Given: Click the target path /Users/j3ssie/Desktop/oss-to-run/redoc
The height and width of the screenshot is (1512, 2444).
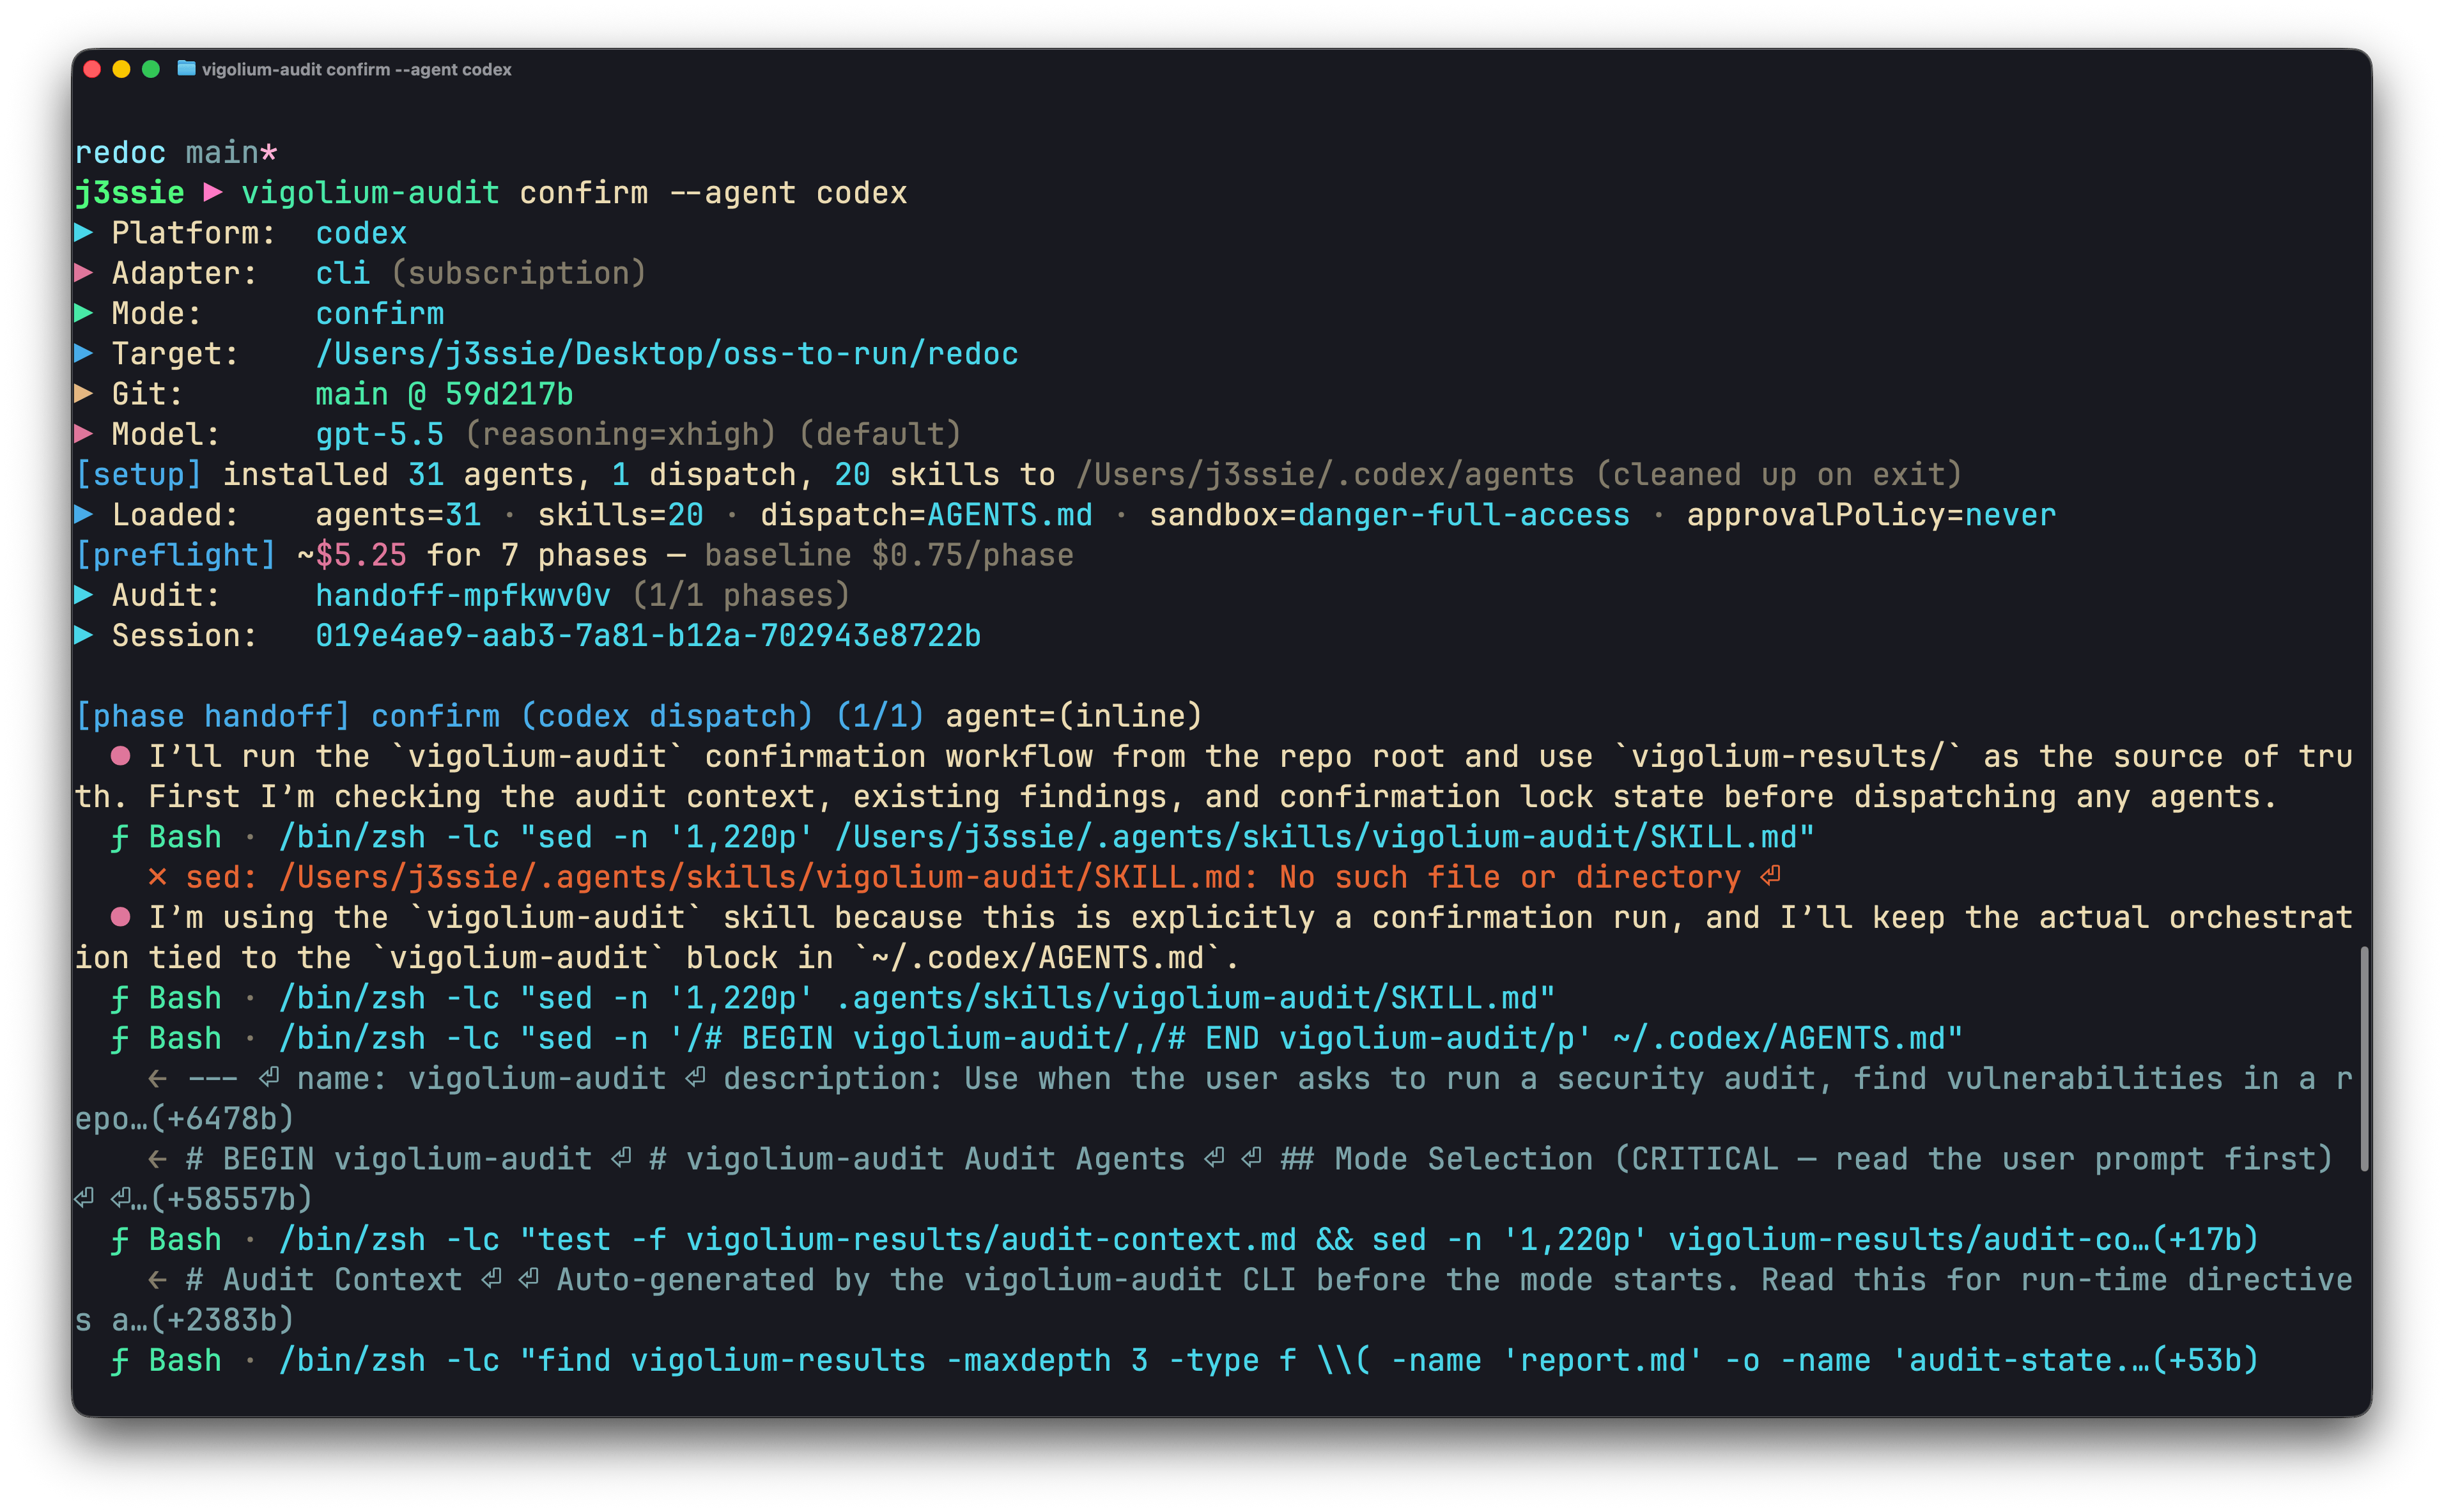Looking at the screenshot, I should (667, 353).
